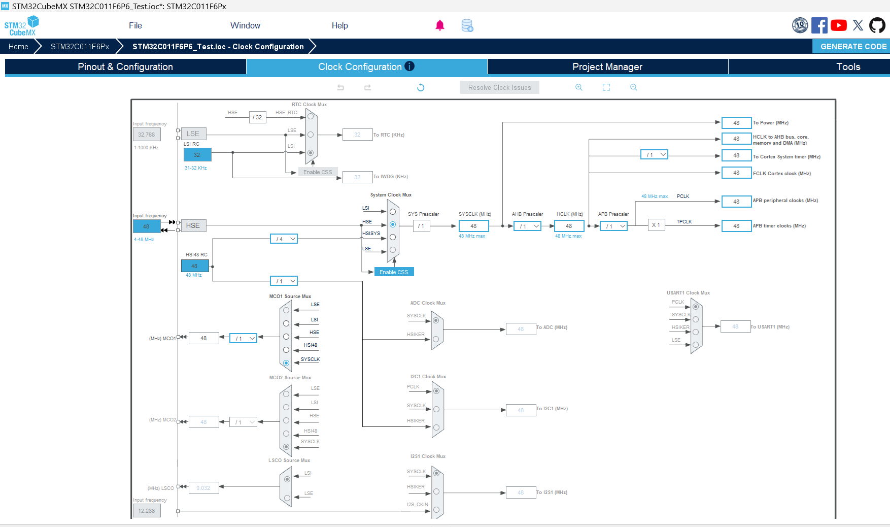Select HSISYS in System Clock Mux
The width and height of the screenshot is (890, 527).
pyautogui.click(x=393, y=237)
